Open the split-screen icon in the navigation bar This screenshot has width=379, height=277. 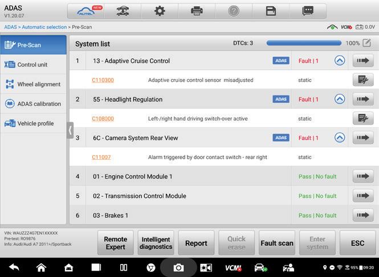[124, 267]
